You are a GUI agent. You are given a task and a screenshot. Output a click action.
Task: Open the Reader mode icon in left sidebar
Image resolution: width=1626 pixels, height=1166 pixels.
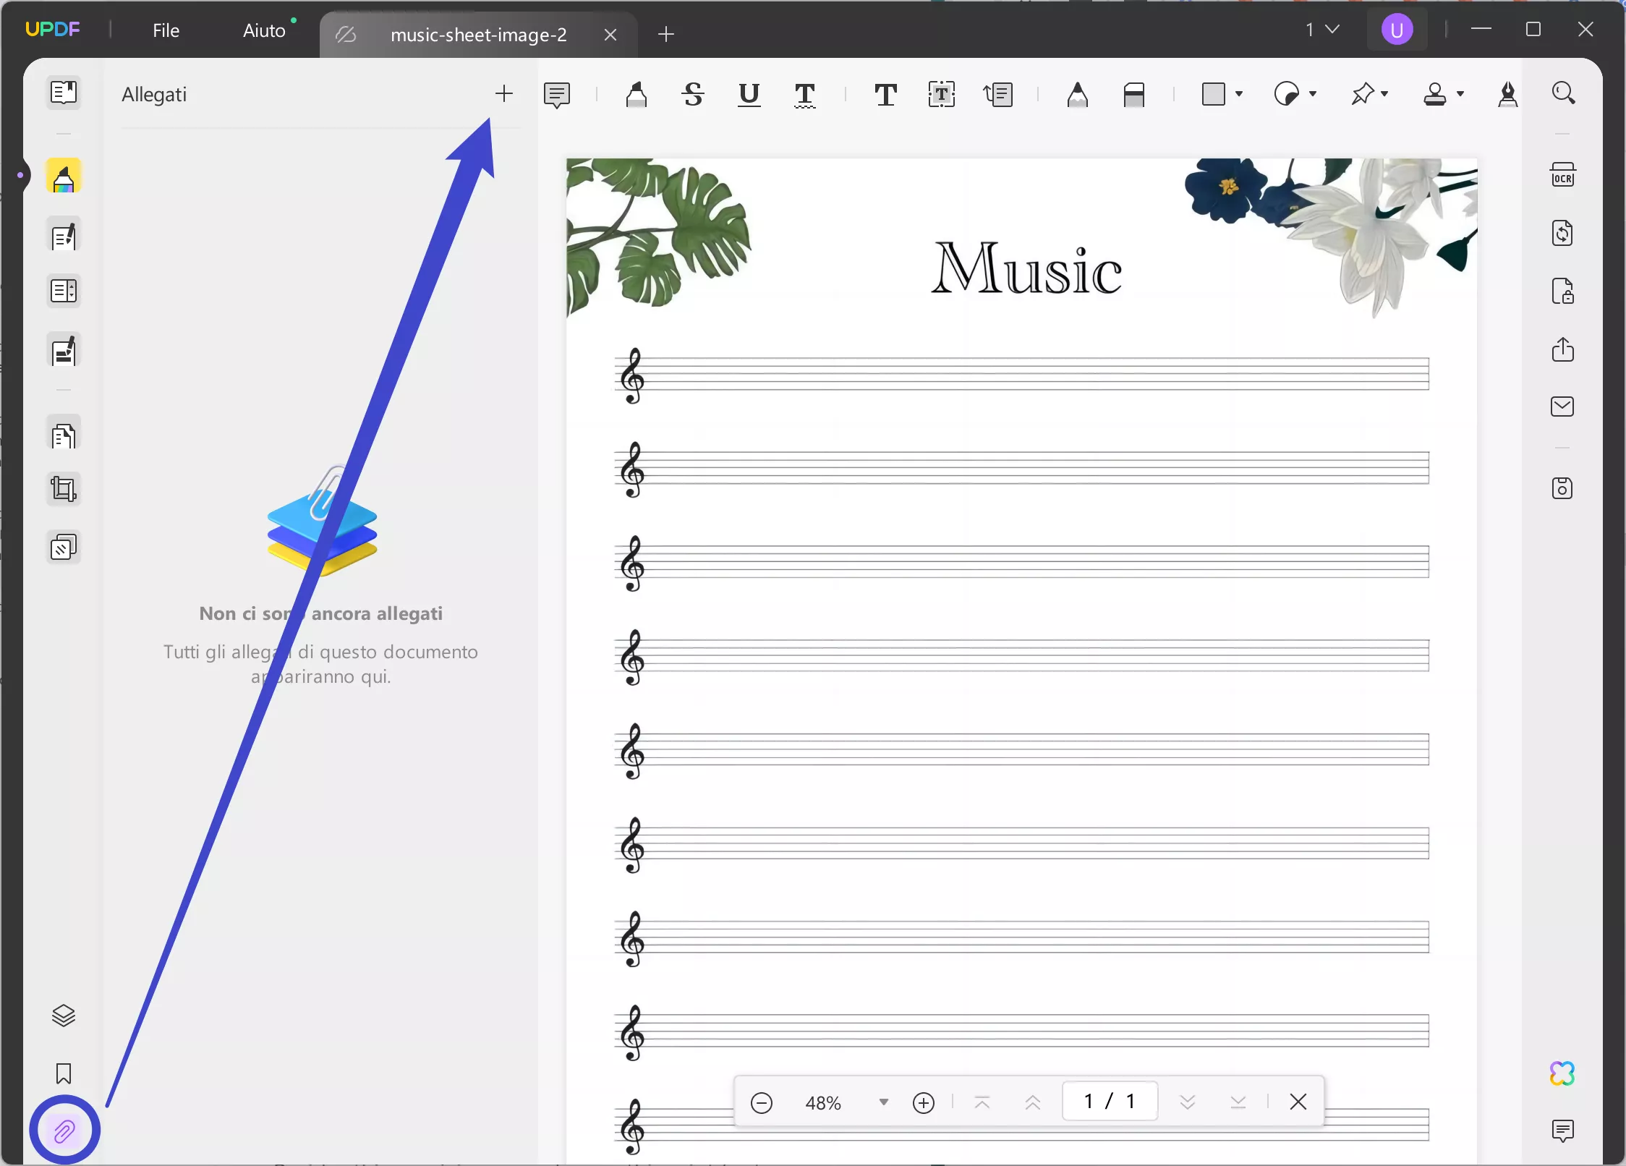pos(64,93)
